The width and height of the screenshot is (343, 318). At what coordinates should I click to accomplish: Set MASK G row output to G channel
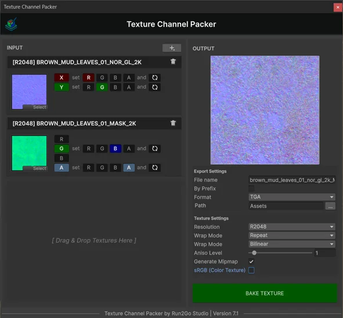point(102,149)
